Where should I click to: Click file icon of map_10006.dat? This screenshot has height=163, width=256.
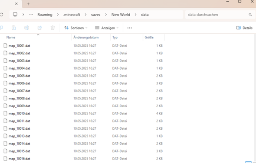tap(5, 83)
